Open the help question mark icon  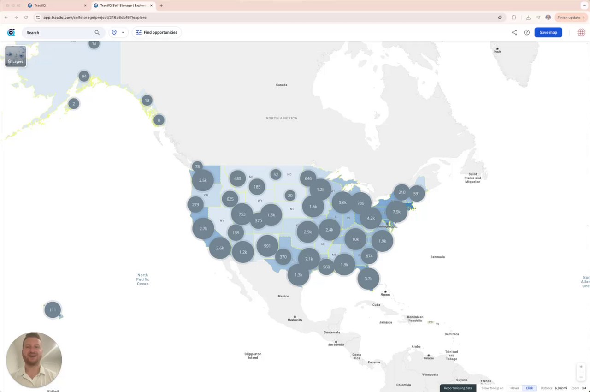[x=527, y=32]
